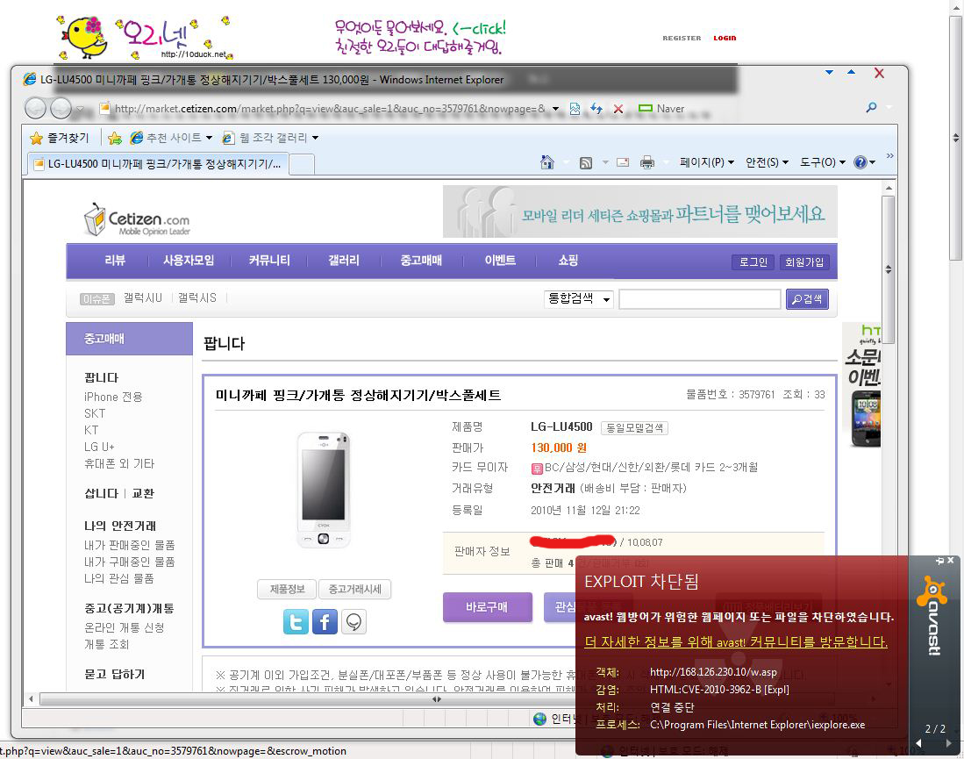Open the 갤러리 nav menu

tap(344, 261)
